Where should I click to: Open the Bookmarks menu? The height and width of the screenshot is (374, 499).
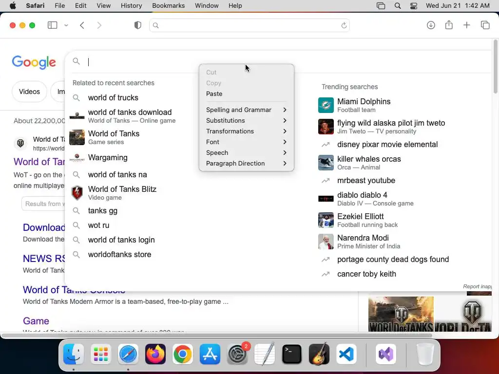(x=168, y=6)
